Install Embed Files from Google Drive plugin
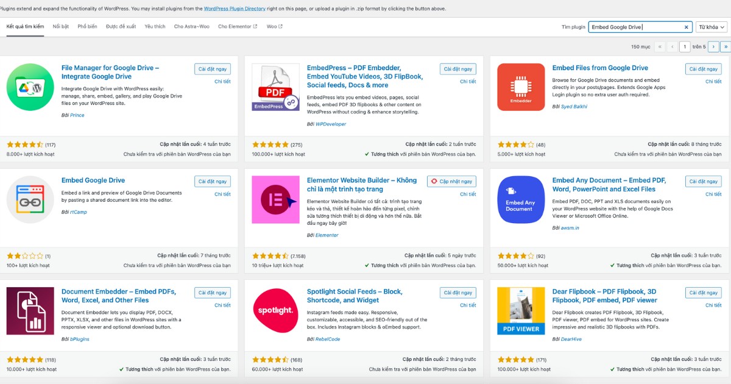Screen dimensions: 731x384 click(704, 69)
